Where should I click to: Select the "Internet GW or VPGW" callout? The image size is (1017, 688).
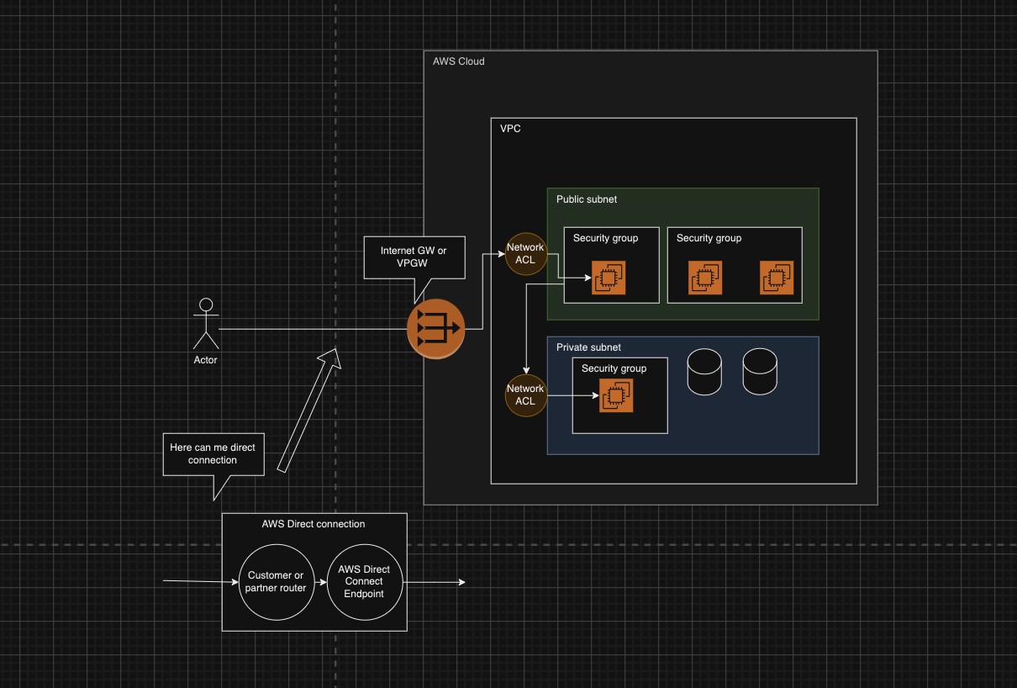tap(414, 257)
